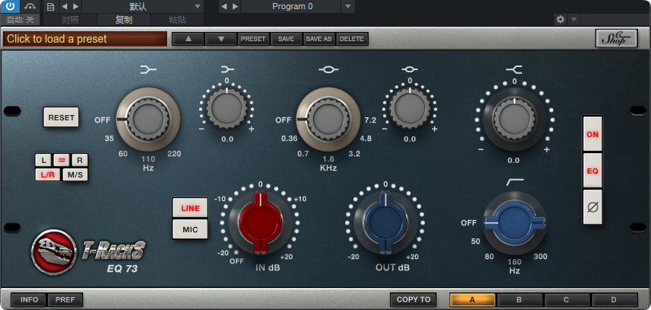
Task: Toggle the ON power switch
Action: point(592,134)
